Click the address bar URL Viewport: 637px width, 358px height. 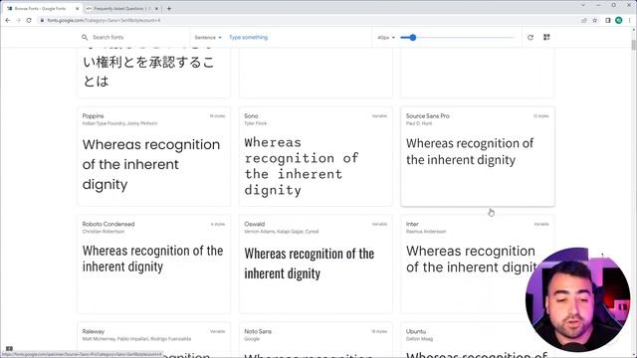click(x=104, y=20)
